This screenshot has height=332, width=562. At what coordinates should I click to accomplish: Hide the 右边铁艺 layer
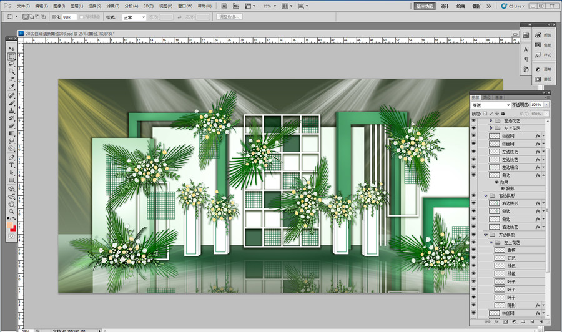474,227
